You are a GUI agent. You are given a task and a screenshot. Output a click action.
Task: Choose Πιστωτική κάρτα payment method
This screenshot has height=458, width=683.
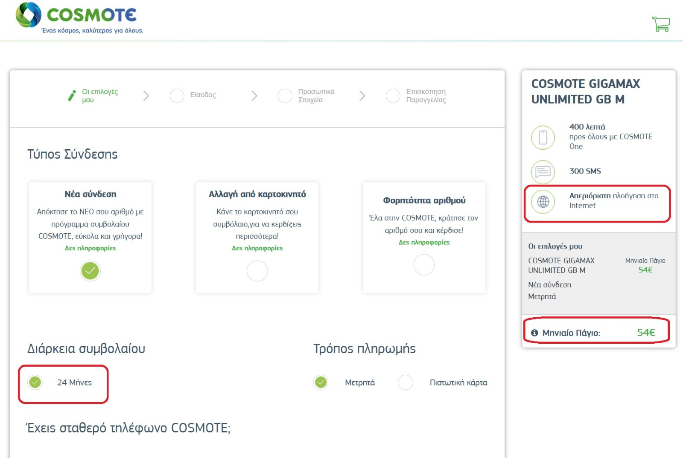[x=406, y=382]
